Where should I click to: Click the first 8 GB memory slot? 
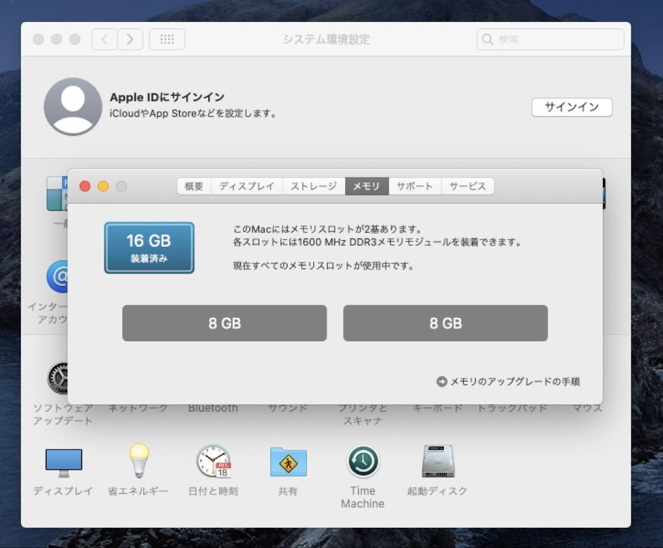225,323
